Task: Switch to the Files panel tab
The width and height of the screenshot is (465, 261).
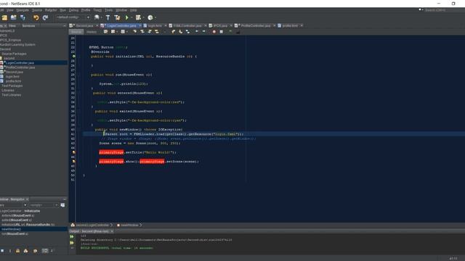Action: coord(12,26)
